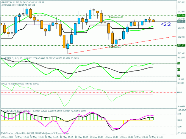Click the '12 May 19:45' time axis label
Image resolution: width=186 pixels, height=139 pixels.
(126, 137)
